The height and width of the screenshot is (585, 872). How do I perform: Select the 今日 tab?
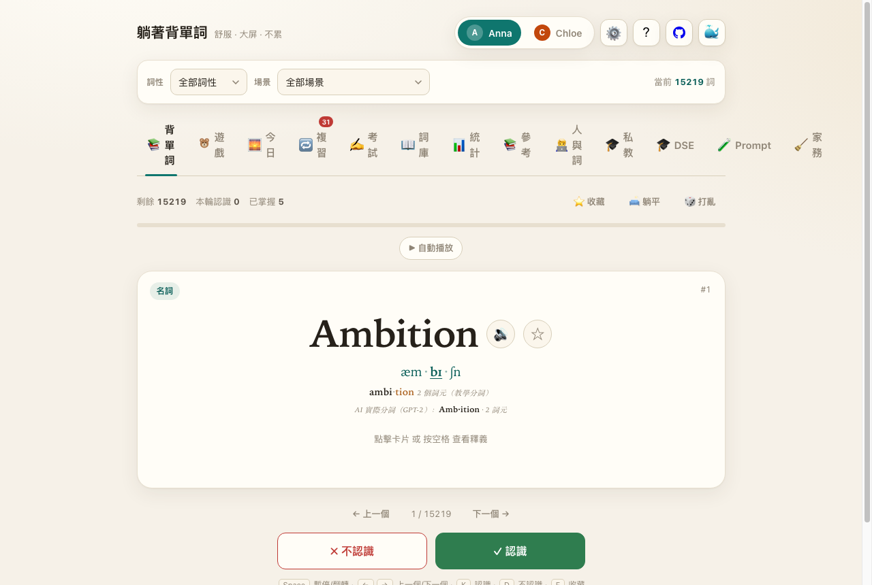coord(263,145)
